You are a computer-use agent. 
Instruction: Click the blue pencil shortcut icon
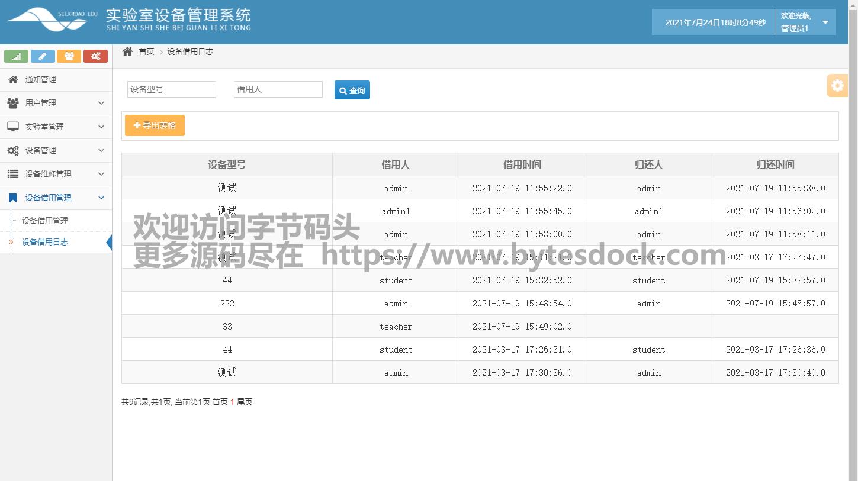[x=43, y=56]
